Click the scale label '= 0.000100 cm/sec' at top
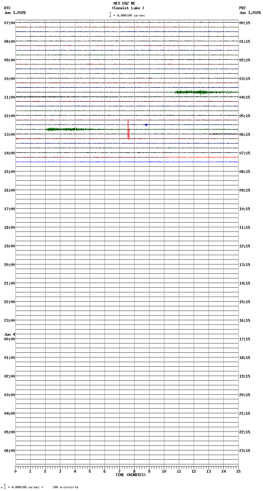 pyautogui.click(x=129, y=15)
